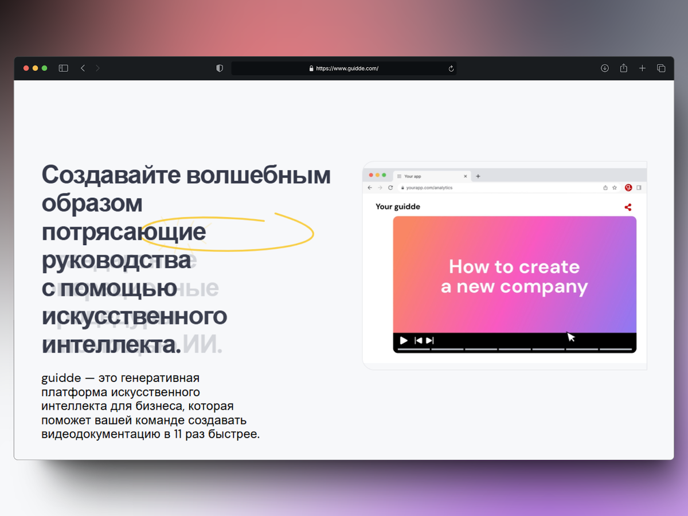Bookmark the page with the star icon
This screenshot has width=688, height=516.
(615, 187)
